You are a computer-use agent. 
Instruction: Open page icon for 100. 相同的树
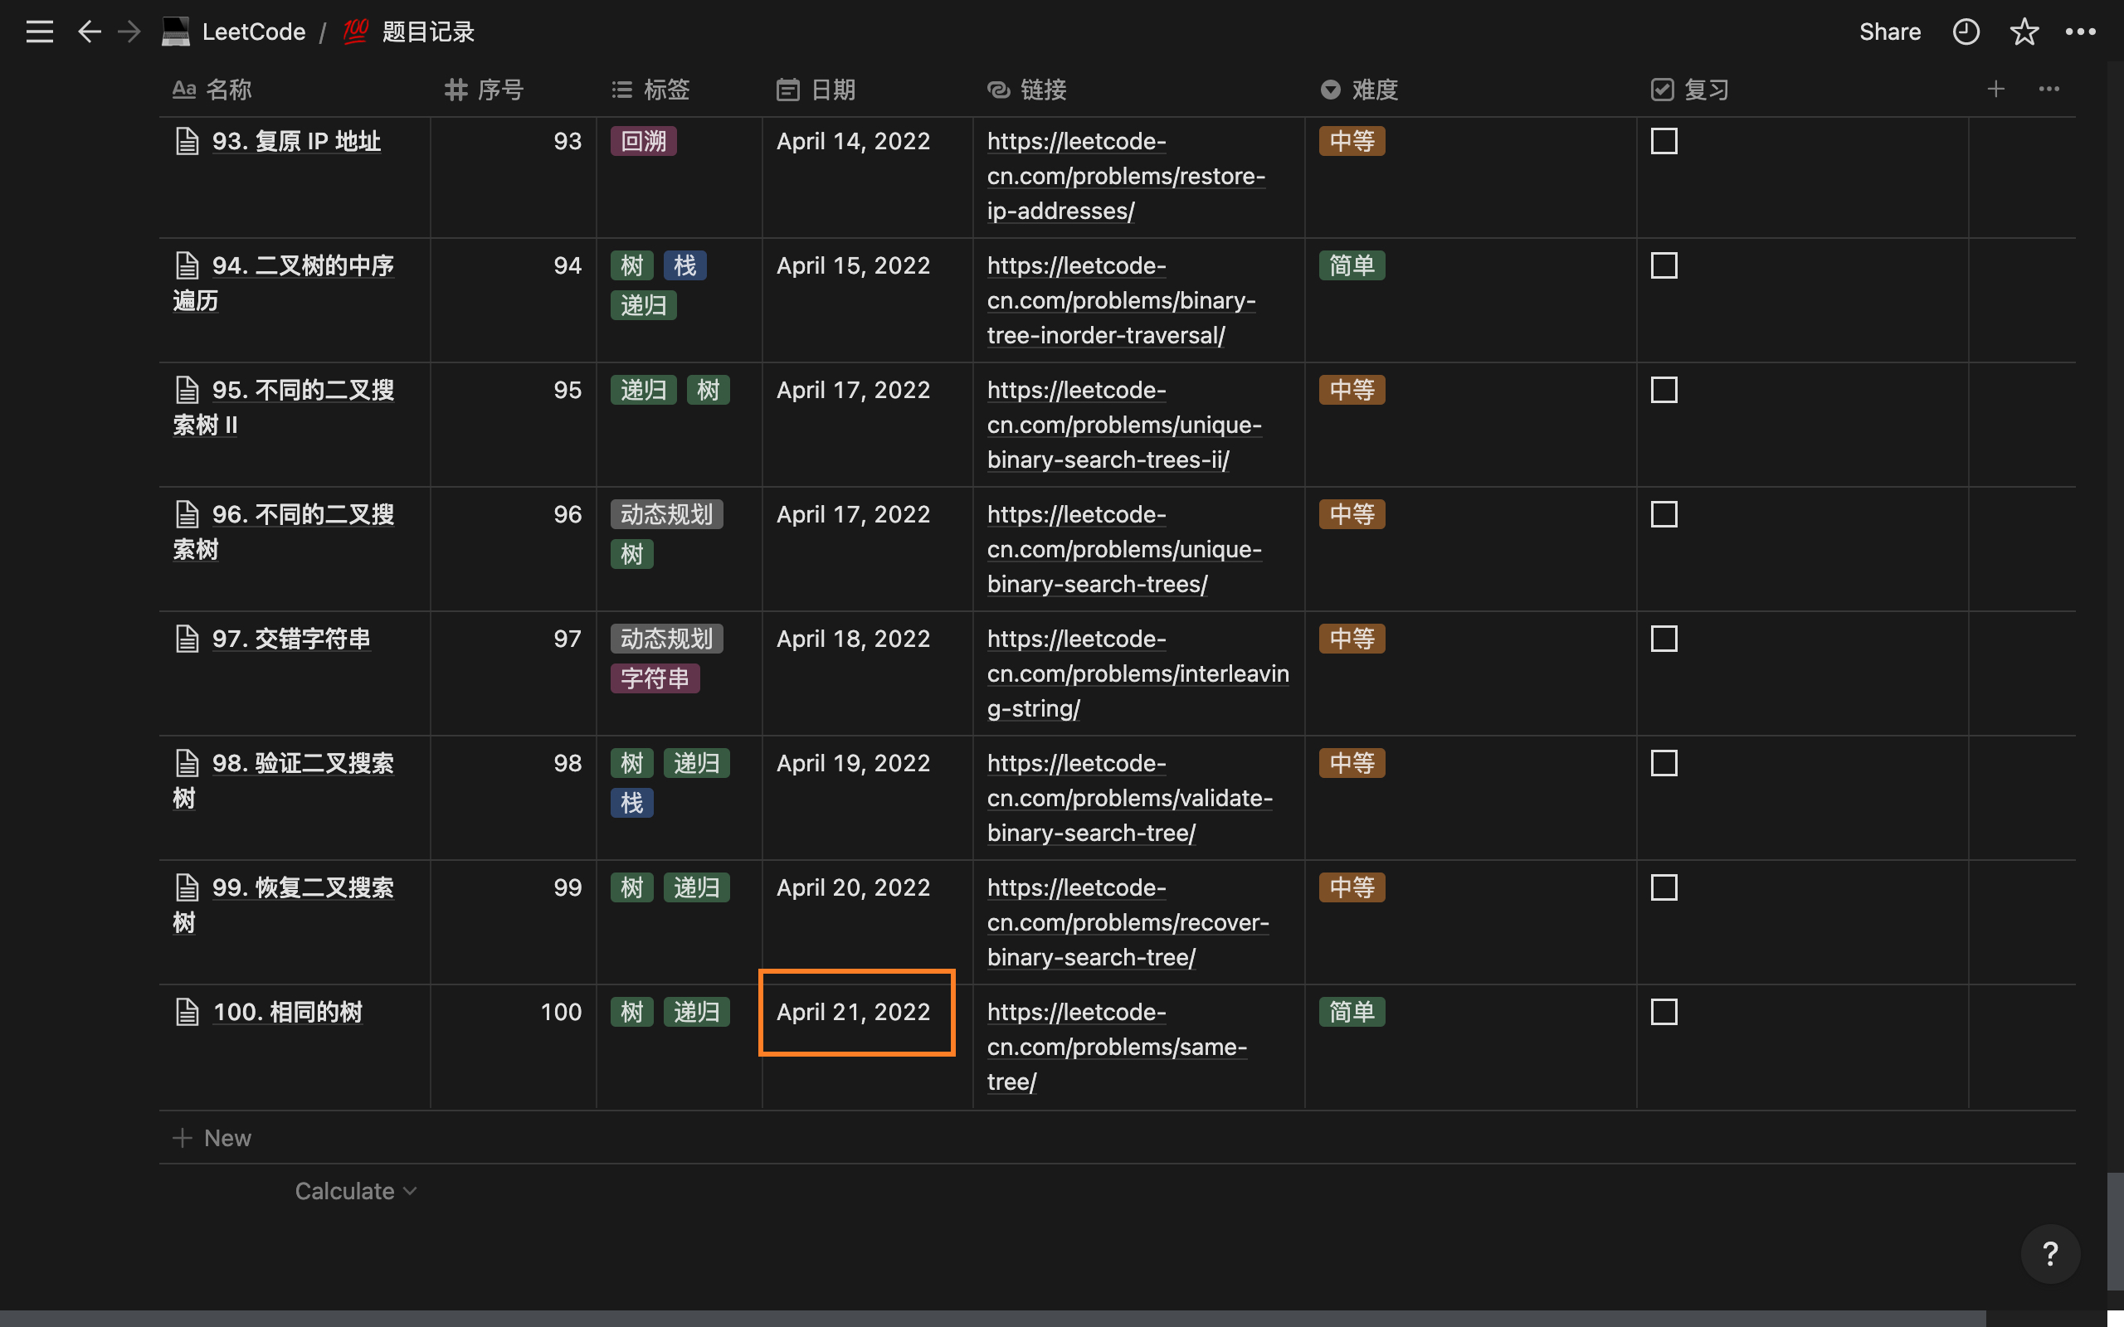(x=187, y=1012)
